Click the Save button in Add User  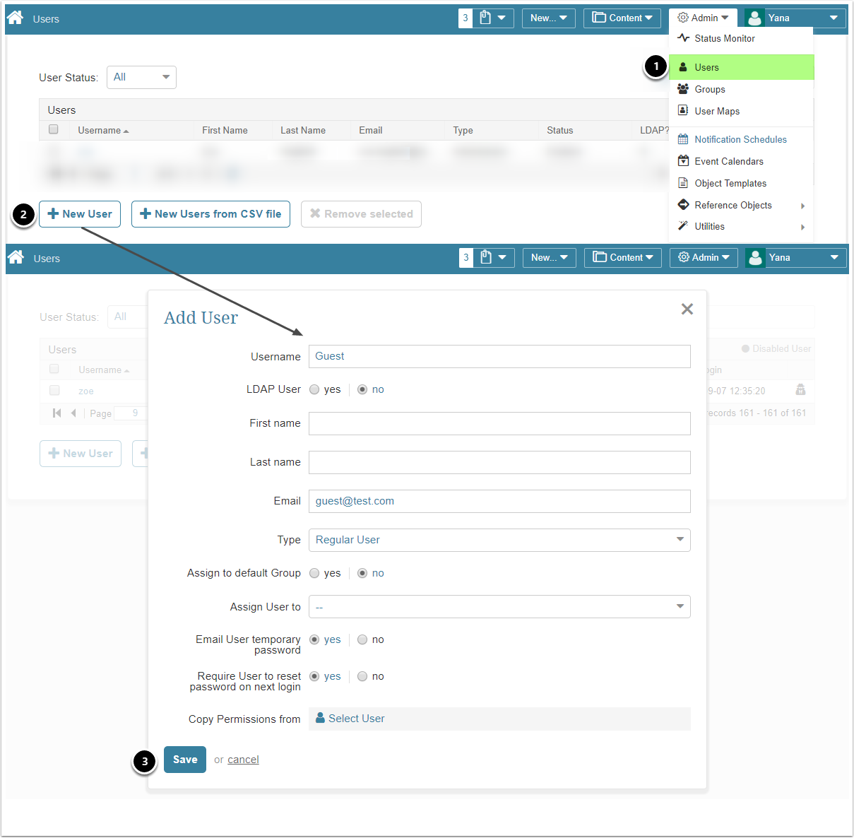click(185, 760)
